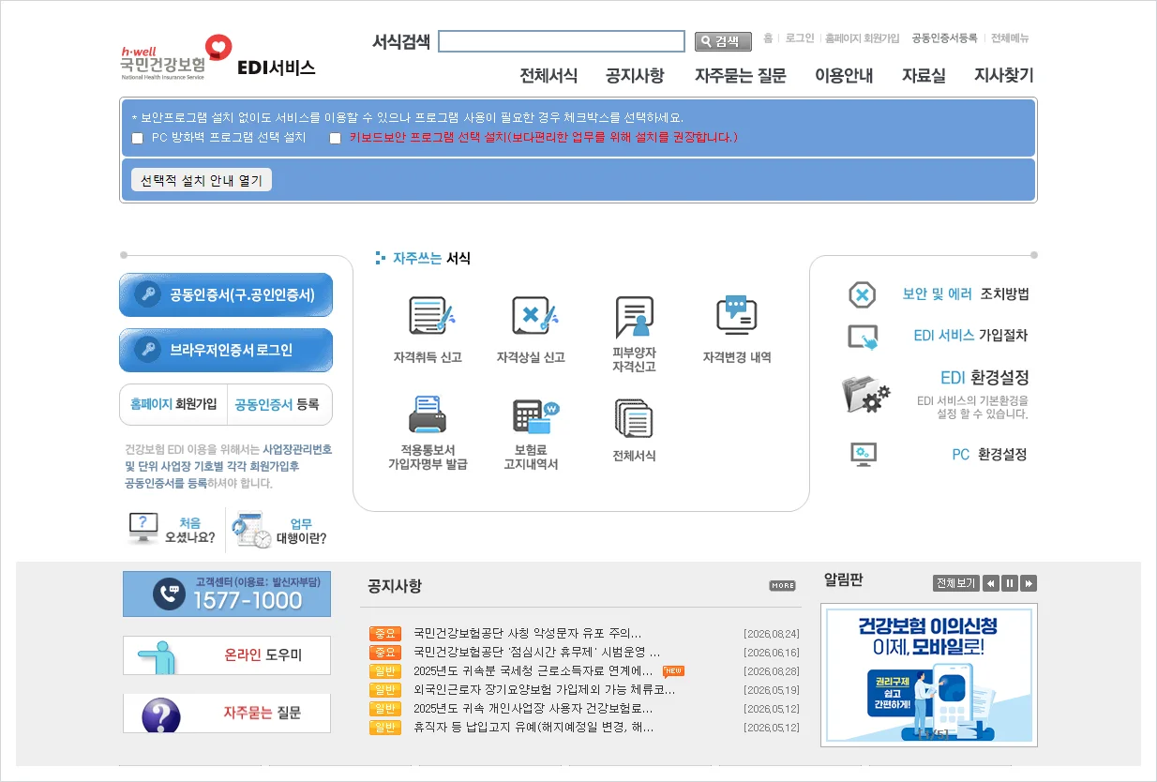Viewport: 1157px width, 782px height.
Task: Click the PC 환경설정 text link
Action: click(989, 455)
